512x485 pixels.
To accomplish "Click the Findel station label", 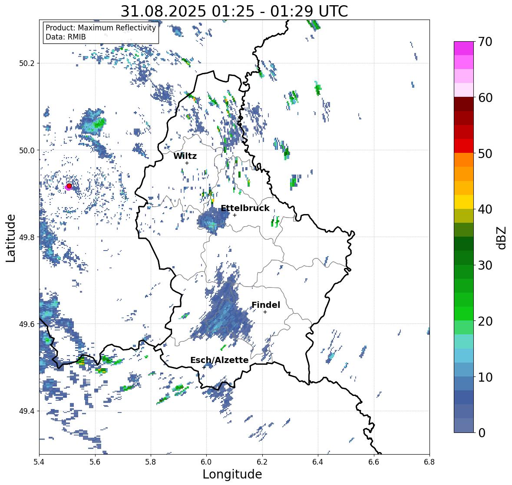I will pyautogui.click(x=266, y=305).
